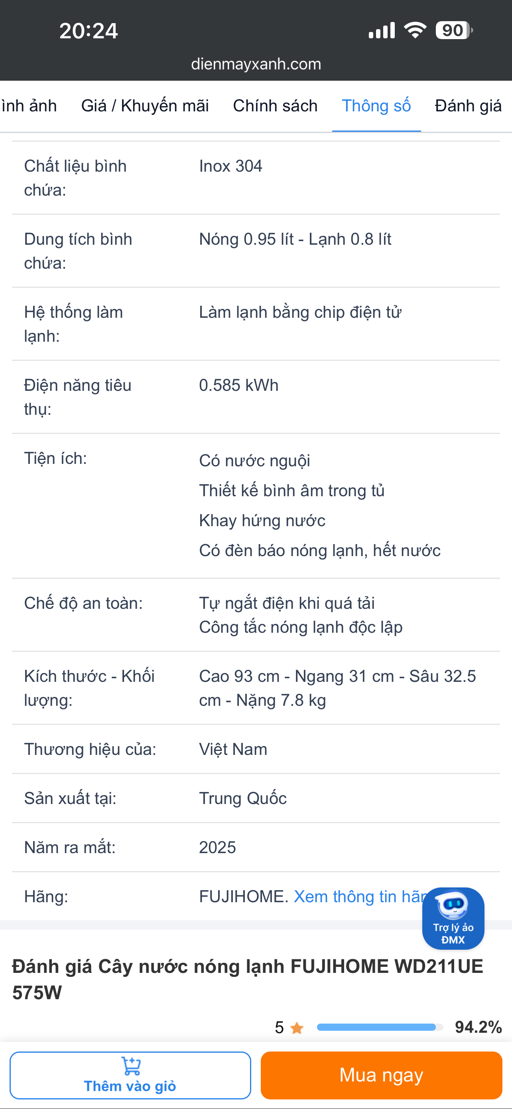Screen dimensions: 512x1109
Task: Switch to the Hình ảnh tab
Action: (28, 106)
